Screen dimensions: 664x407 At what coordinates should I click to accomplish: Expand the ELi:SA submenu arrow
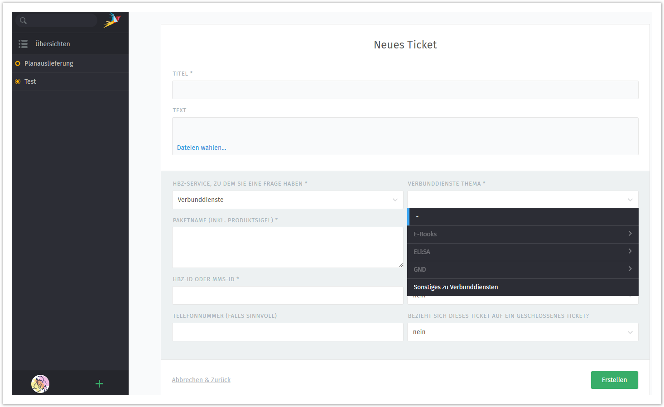coord(630,251)
